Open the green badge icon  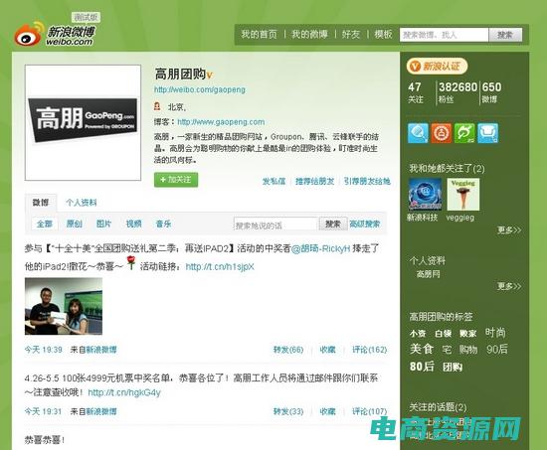464,133
